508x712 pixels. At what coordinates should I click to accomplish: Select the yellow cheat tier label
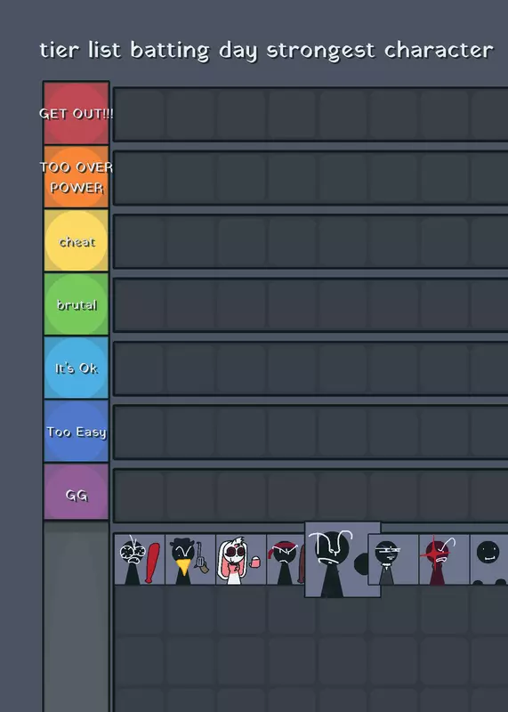pos(77,240)
